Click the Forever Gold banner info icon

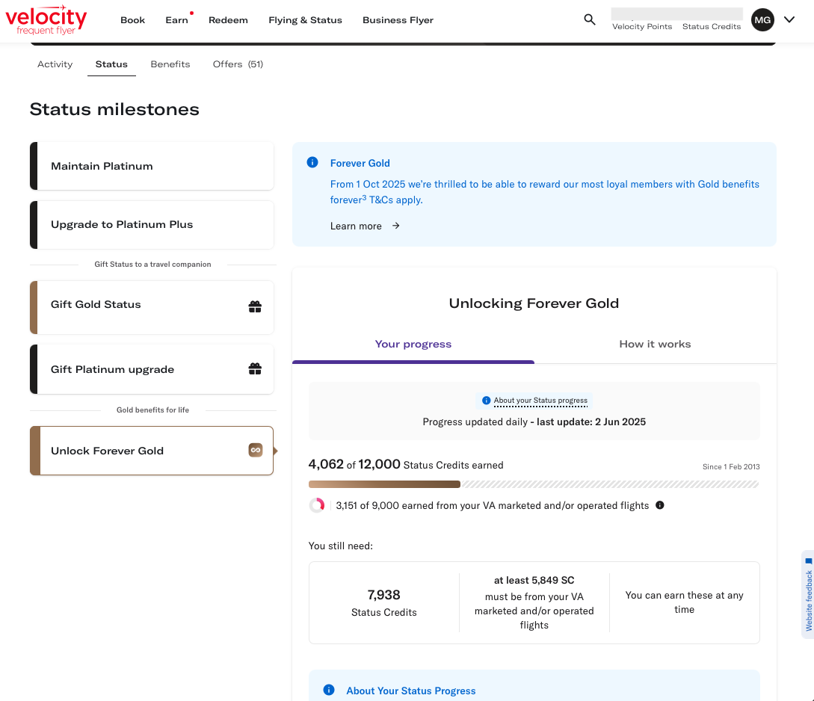pyautogui.click(x=312, y=162)
